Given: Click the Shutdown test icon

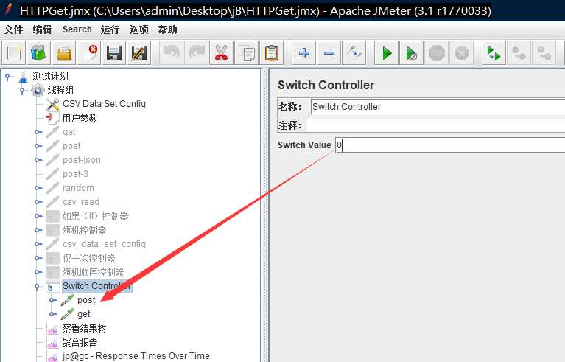Looking at the screenshot, I should 461,53.
